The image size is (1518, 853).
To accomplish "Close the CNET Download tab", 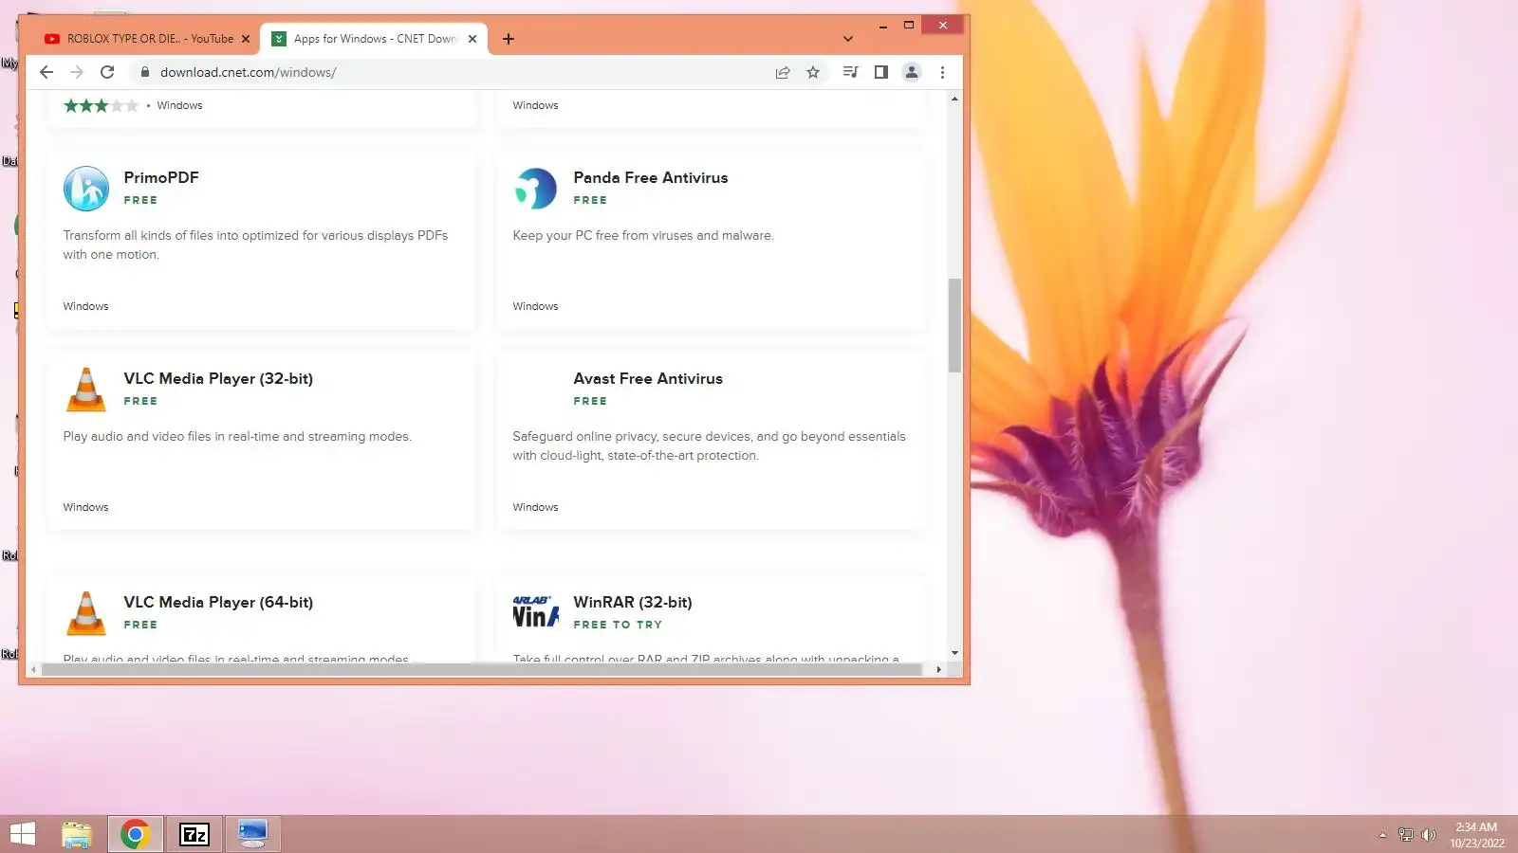I will click(472, 39).
